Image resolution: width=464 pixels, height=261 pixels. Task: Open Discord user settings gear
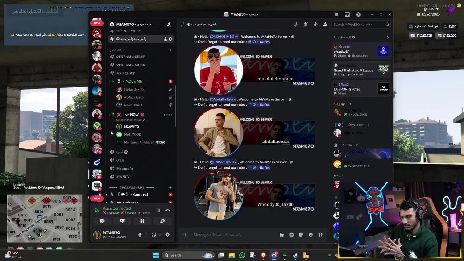(167, 235)
